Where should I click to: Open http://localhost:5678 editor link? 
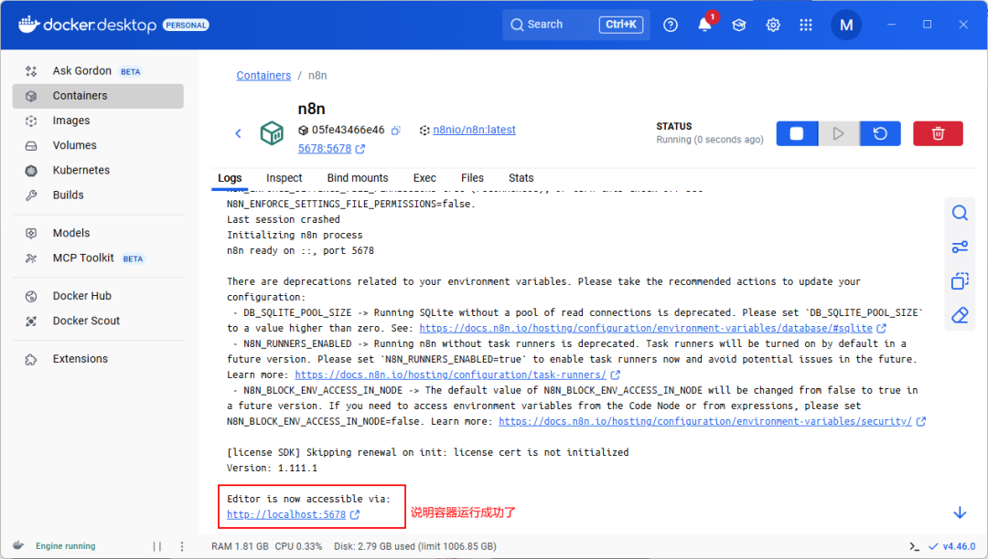click(x=286, y=514)
